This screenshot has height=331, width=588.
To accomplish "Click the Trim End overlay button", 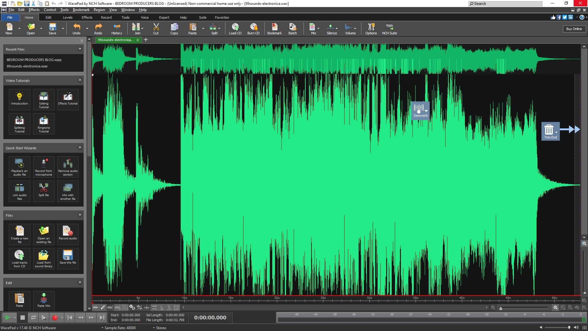I will [550, 131].
